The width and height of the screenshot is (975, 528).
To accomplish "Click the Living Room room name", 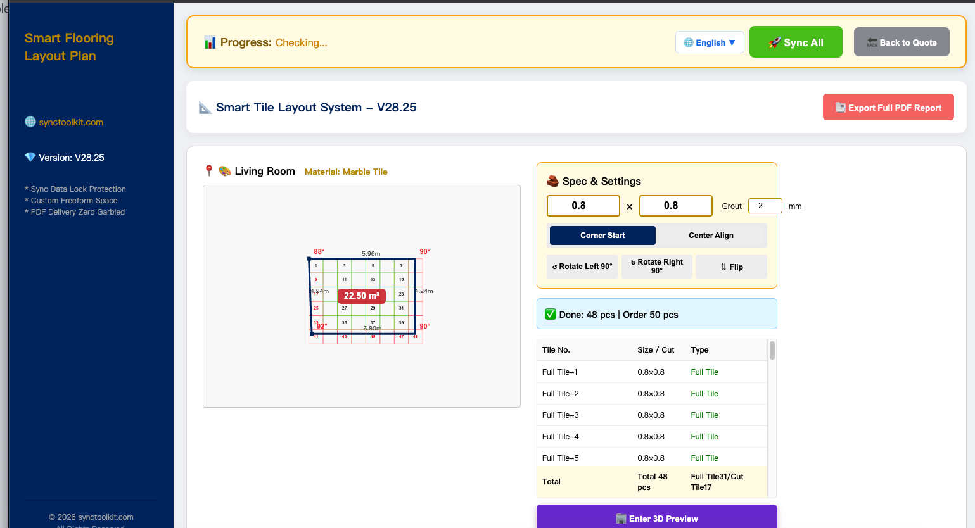I will click(265, 171).
